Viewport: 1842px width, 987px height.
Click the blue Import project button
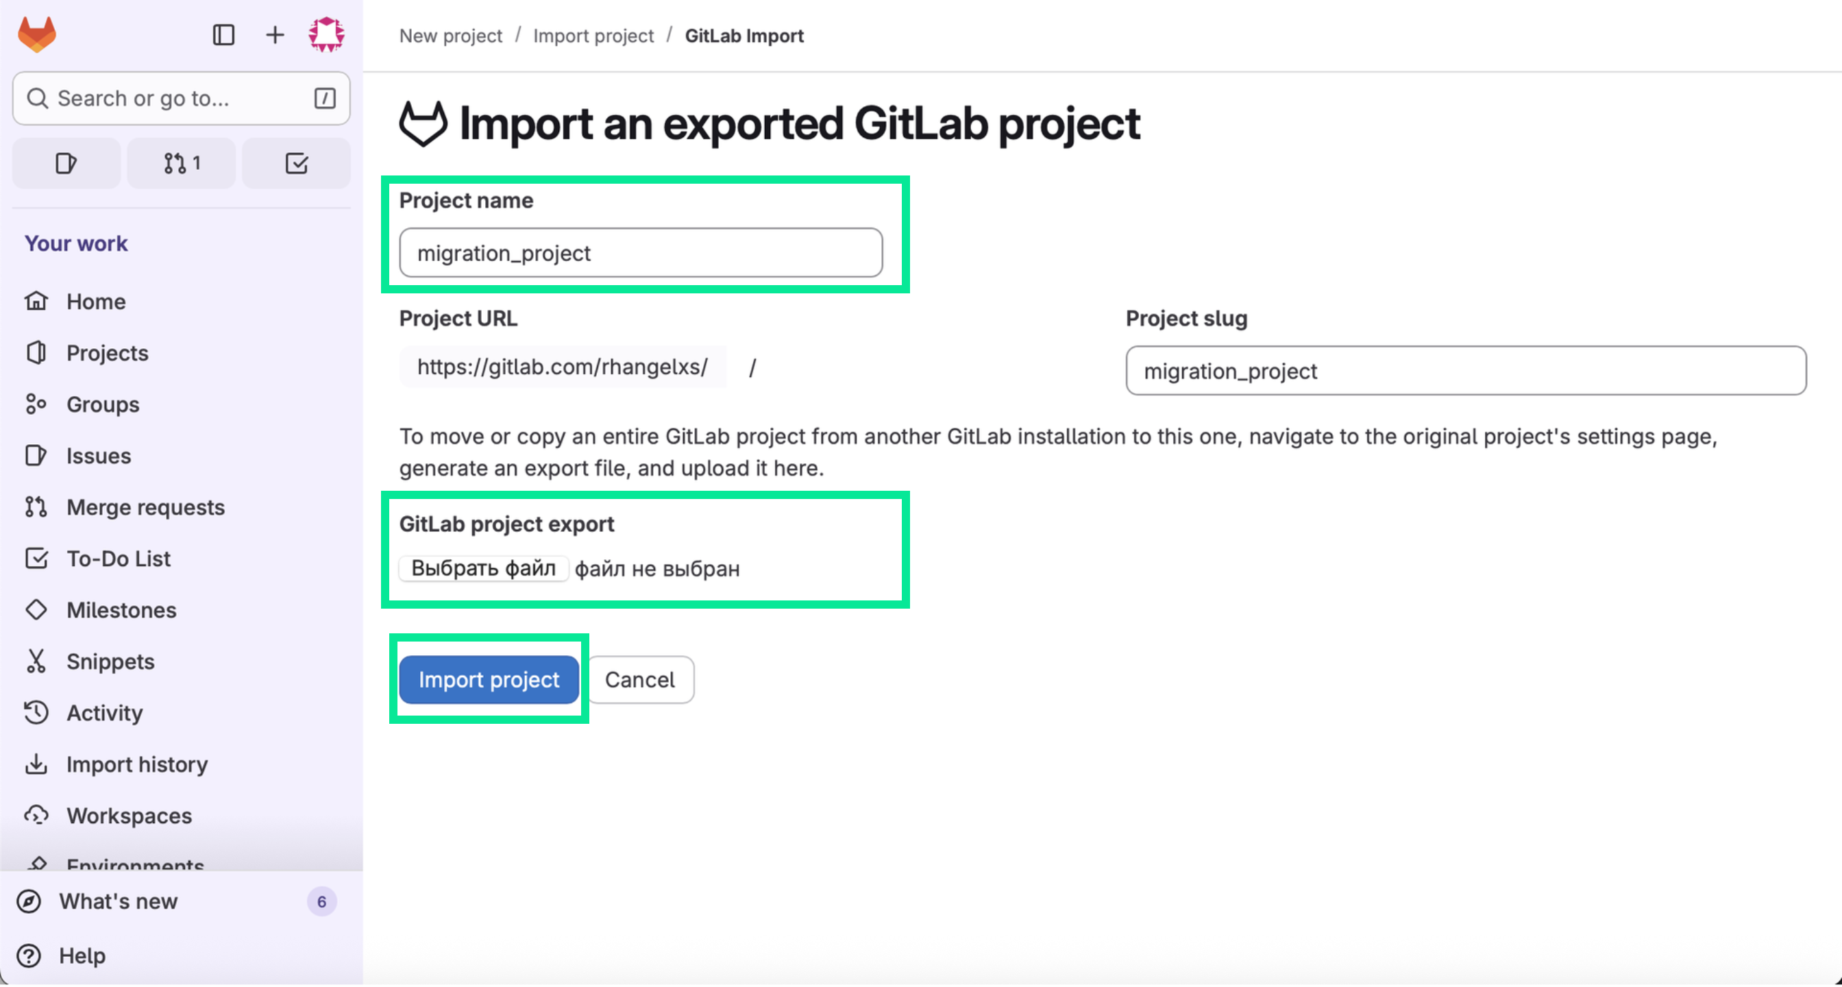point(489,679)
